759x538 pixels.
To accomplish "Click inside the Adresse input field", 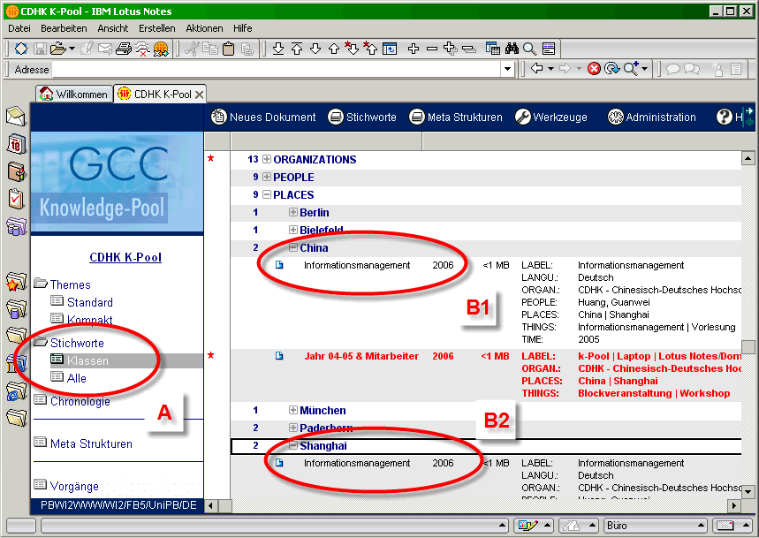I will 276,69.
